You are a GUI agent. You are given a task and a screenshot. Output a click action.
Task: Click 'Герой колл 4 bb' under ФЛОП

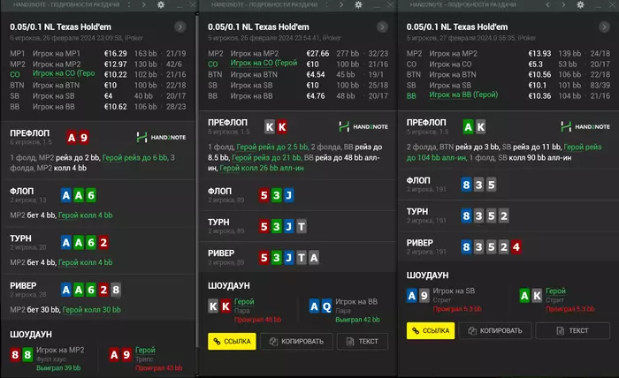point(85,215)
